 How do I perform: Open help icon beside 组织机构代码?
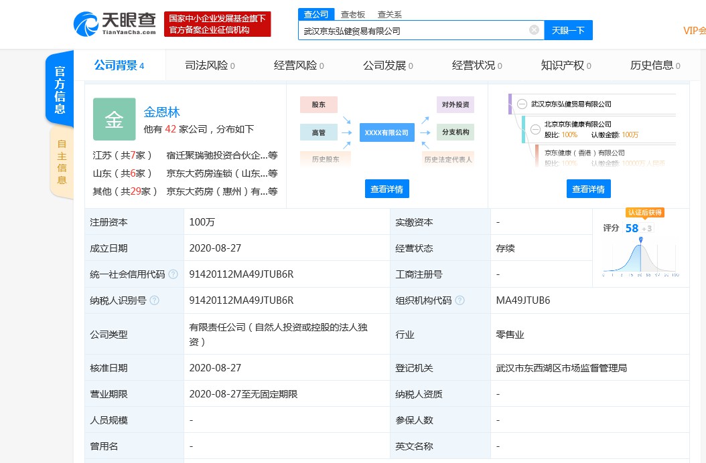(460, 300)
